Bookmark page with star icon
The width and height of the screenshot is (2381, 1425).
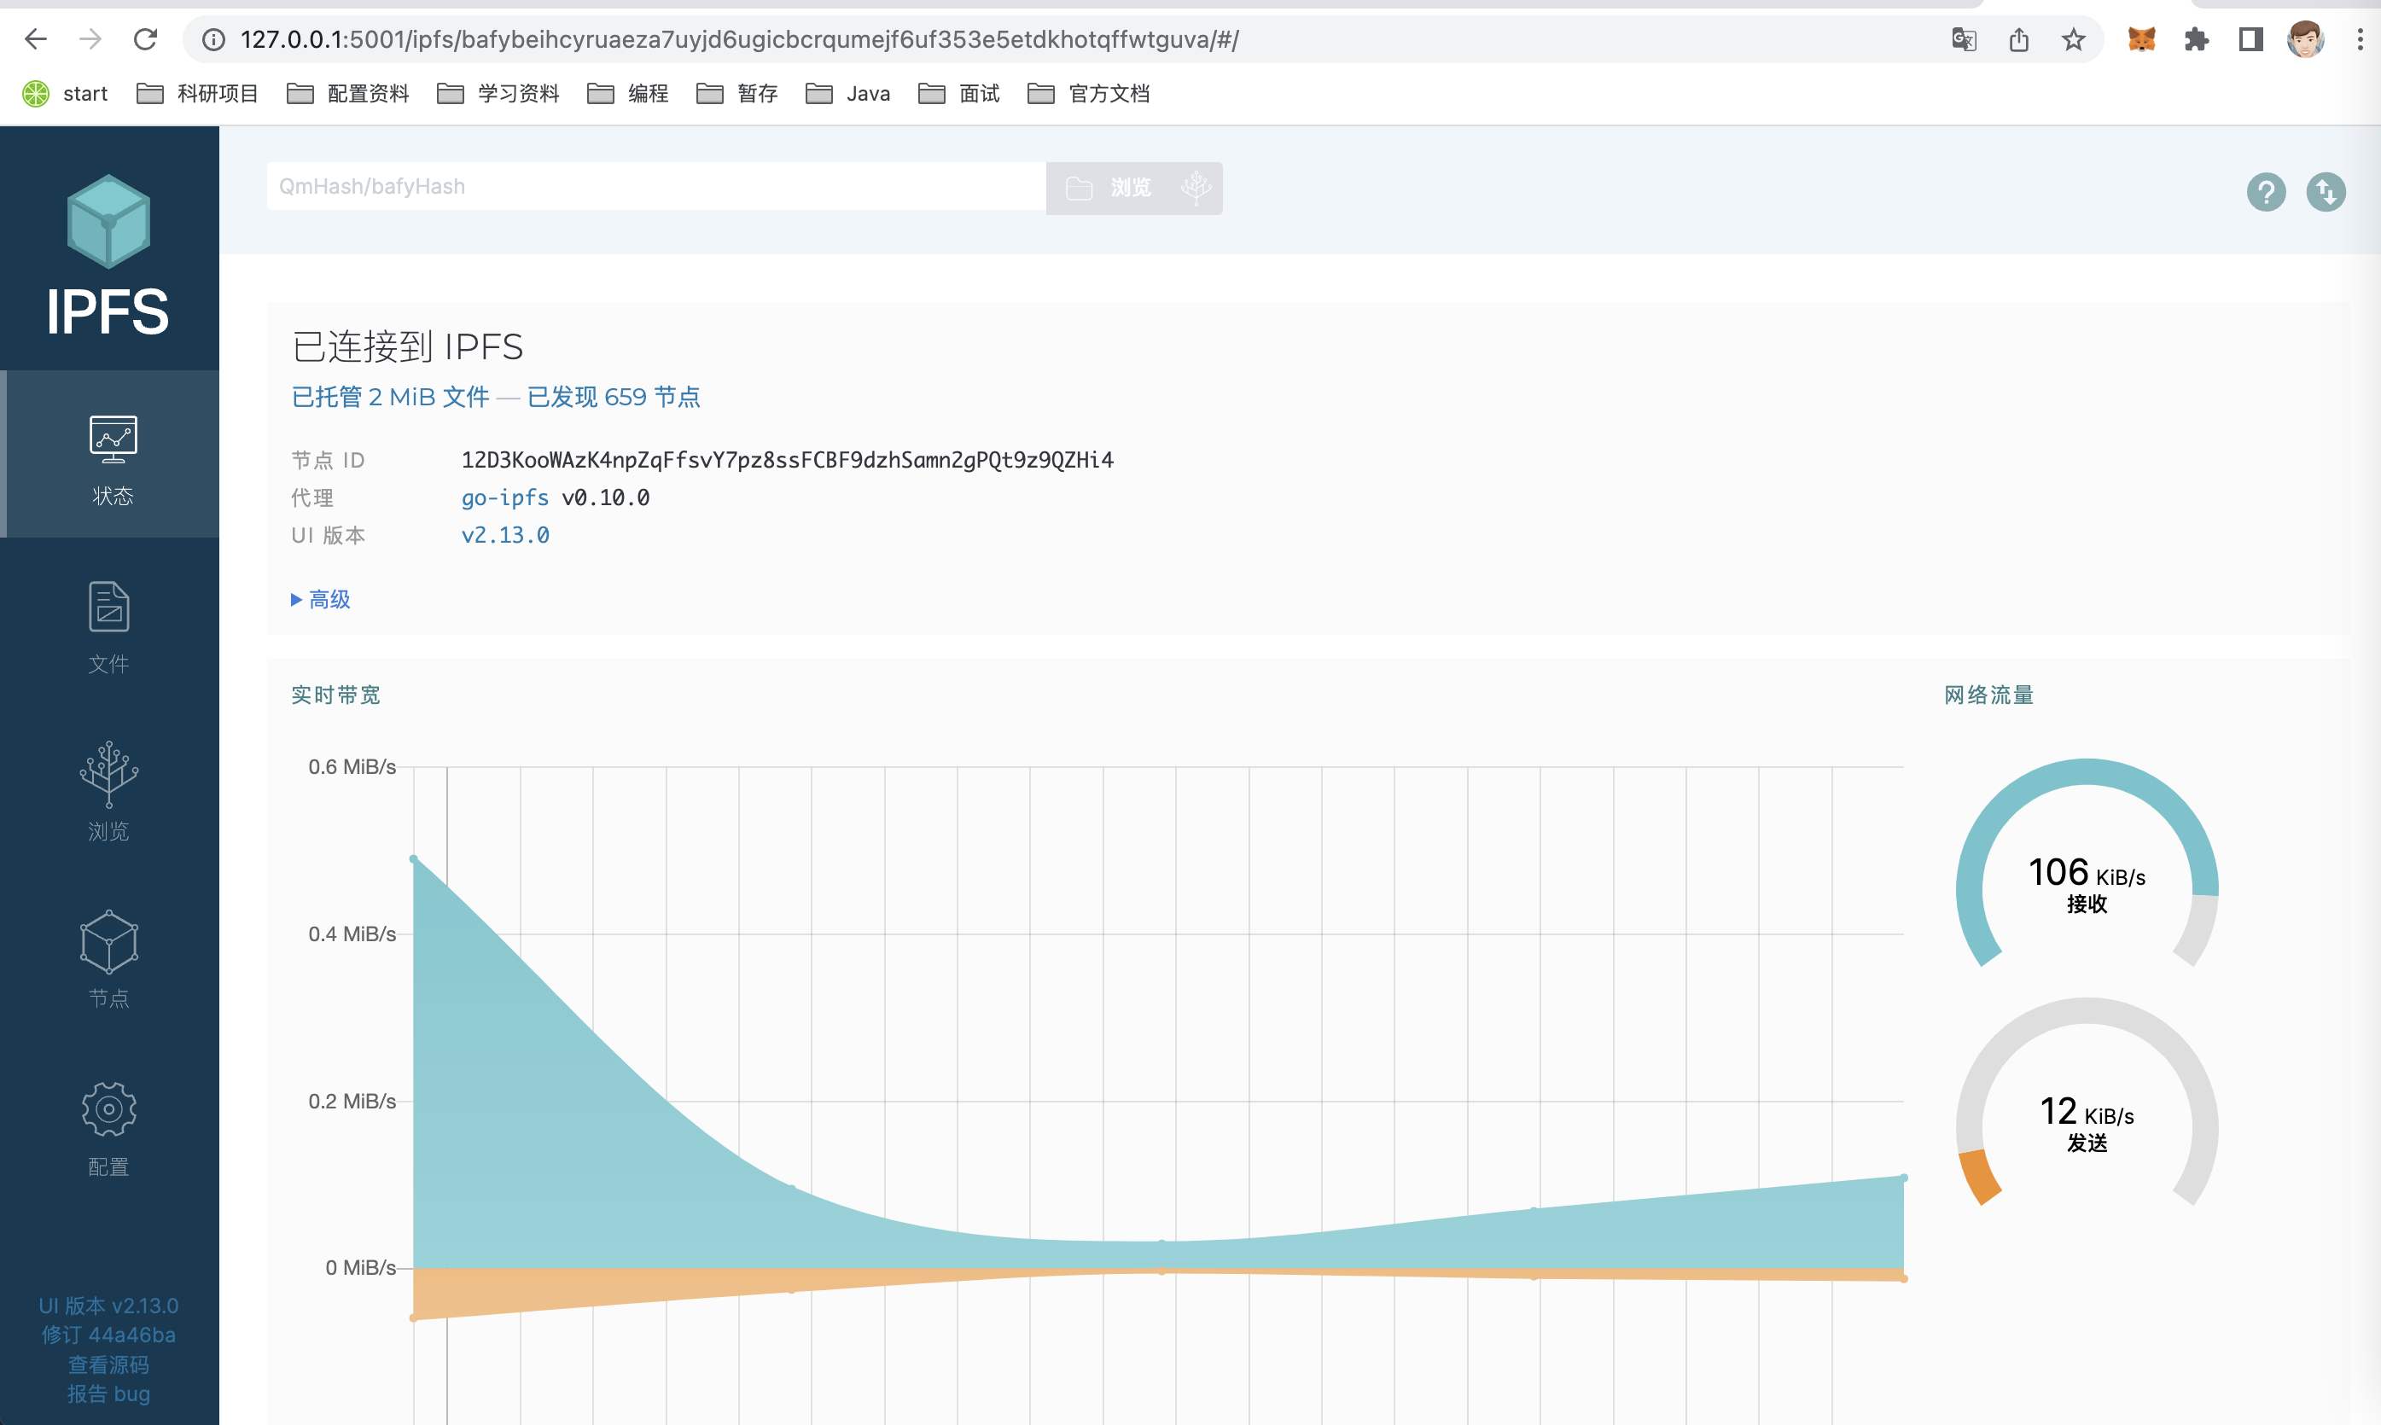pos(2073,39)
